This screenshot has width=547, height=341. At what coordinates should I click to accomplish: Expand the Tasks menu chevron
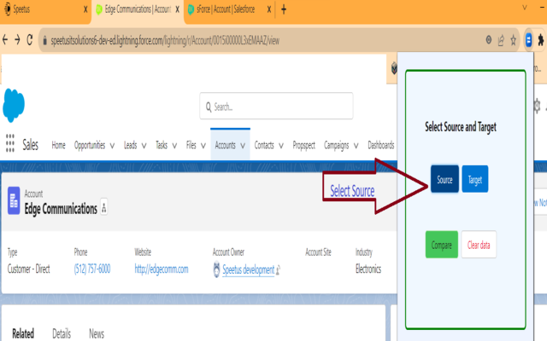click(174, 146)
